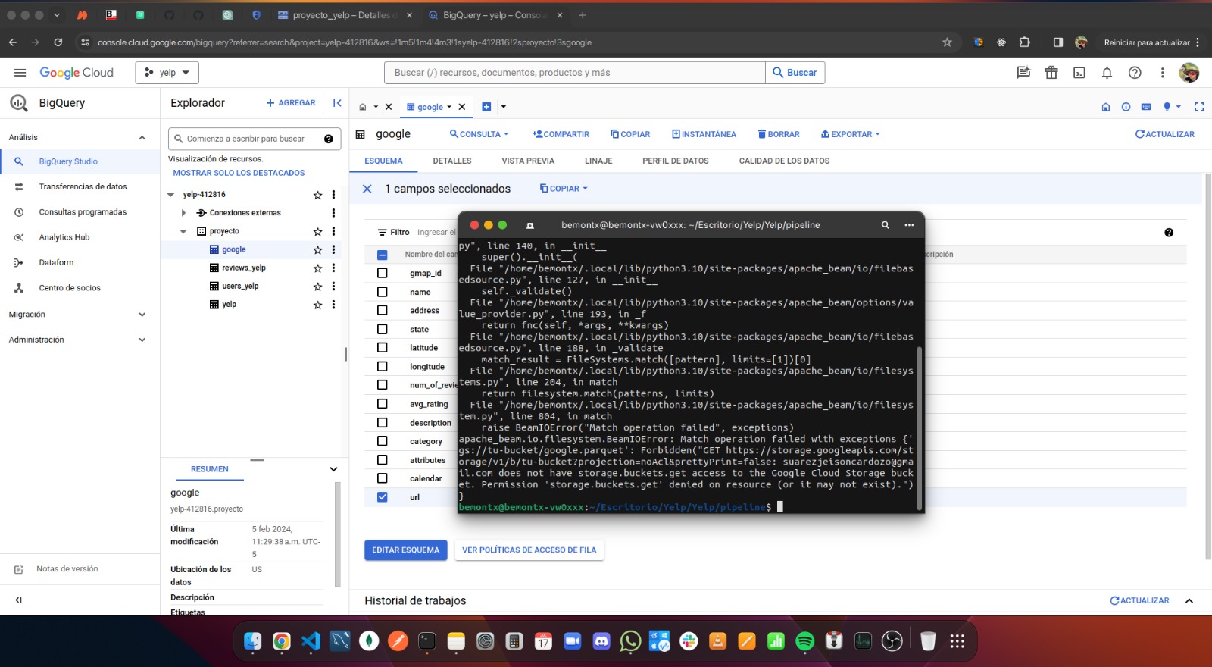Reload the browser page
The width and height of the screenshot is (1212, 667).
(58, 42)
